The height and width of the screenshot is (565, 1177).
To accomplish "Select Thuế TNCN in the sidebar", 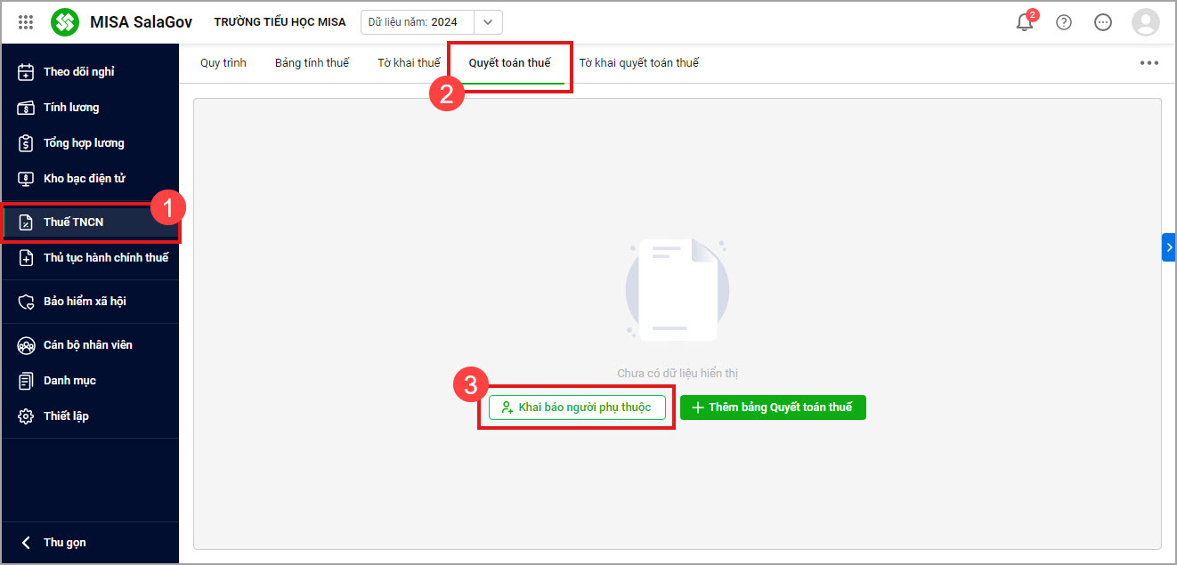I will pyautogui.click(x=73, y=222).
